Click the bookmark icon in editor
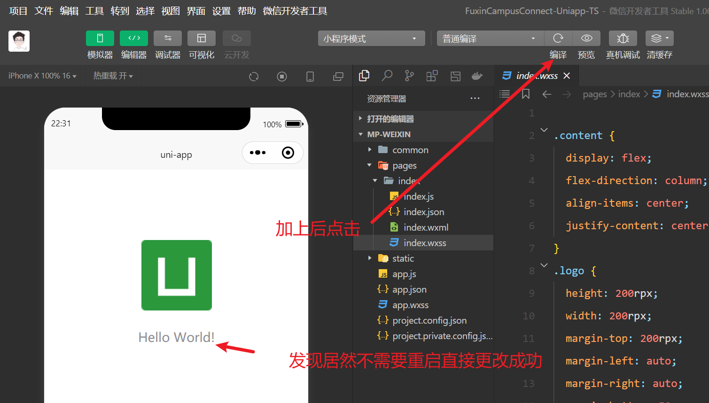 click(526, 94)
